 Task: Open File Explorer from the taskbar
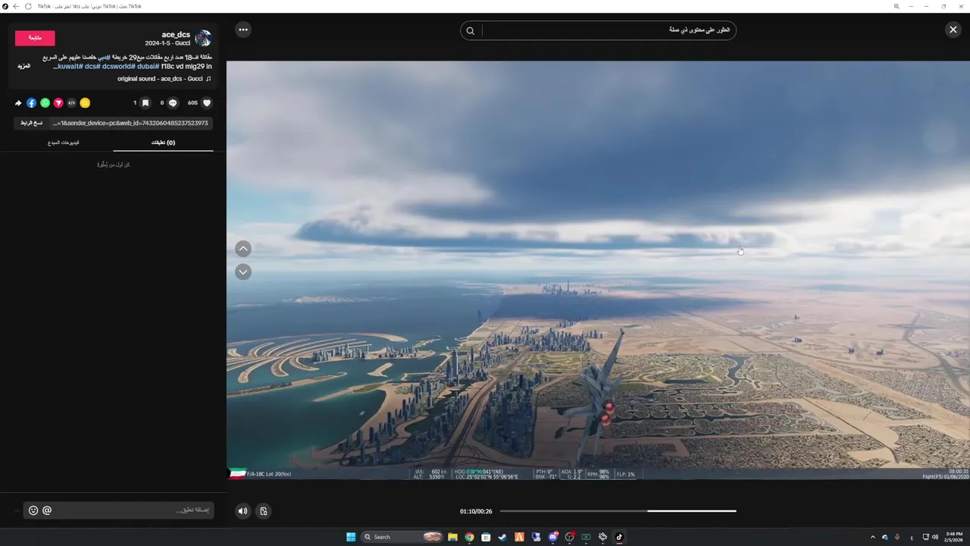coord(452,537)
